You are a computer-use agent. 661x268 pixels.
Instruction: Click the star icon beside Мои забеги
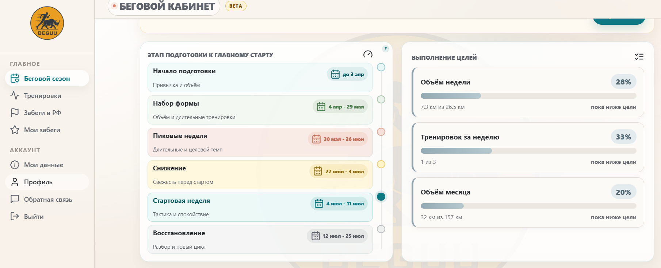click(x=15, y=130)
